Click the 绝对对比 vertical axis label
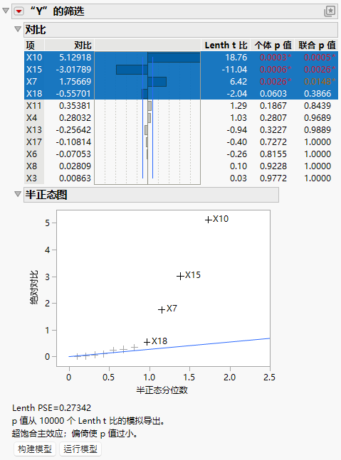341x460 pixels. 33,287
